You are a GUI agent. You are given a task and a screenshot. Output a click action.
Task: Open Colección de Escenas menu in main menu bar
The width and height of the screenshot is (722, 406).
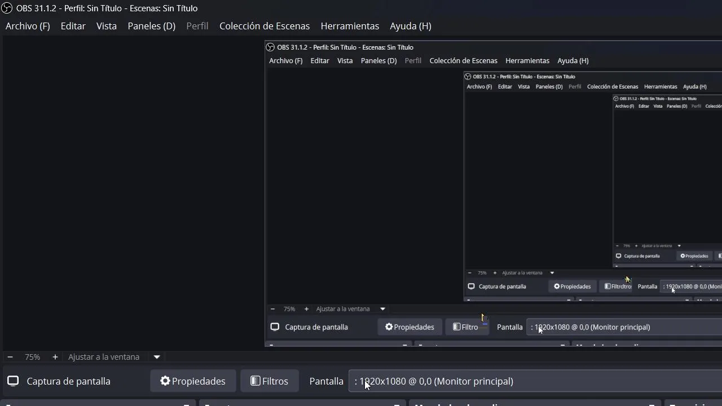(265, 26)
